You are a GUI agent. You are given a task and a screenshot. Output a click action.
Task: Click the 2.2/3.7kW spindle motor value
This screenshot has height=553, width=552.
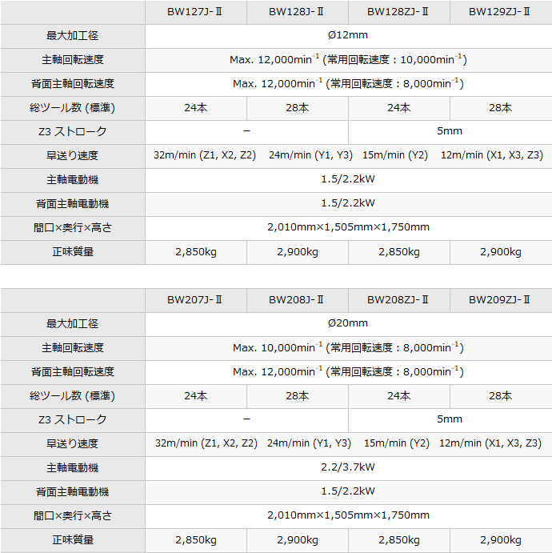pos(348,467)
